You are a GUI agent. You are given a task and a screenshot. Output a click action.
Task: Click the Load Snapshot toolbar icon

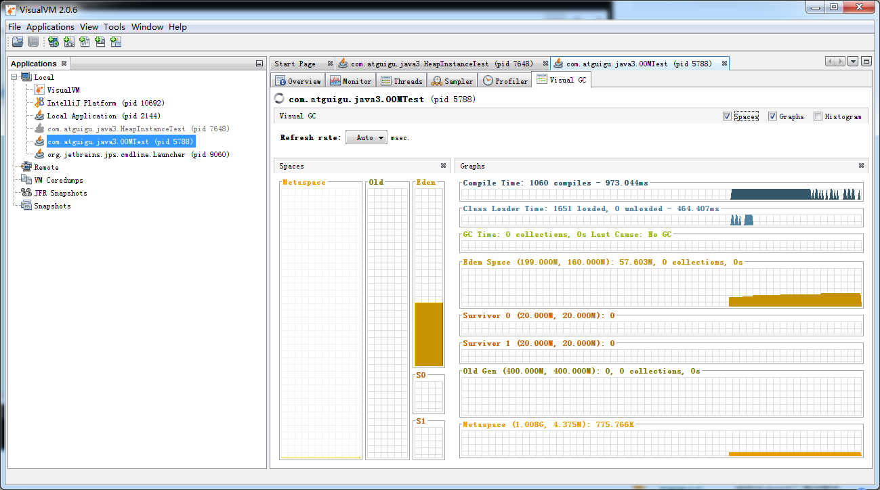18,42
